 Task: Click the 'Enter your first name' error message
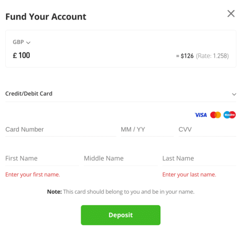tap(32, 175)
